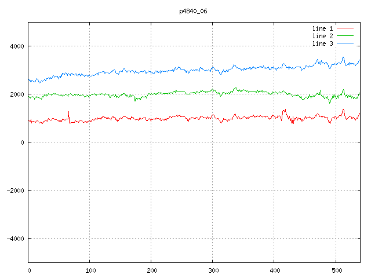Click the blue line 3 legend swatch

pos(345,43)
